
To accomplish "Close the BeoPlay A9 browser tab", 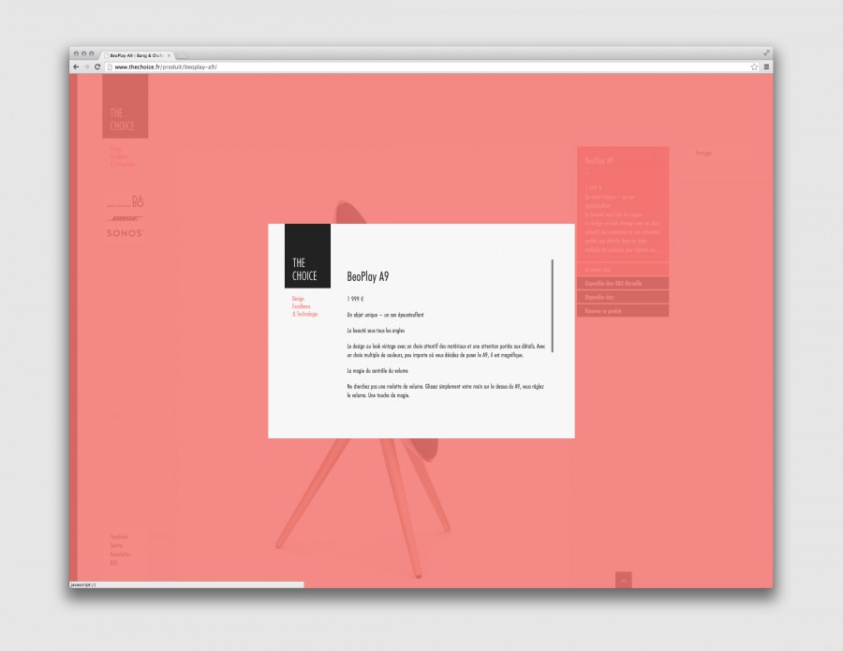I will click(169, 55).
